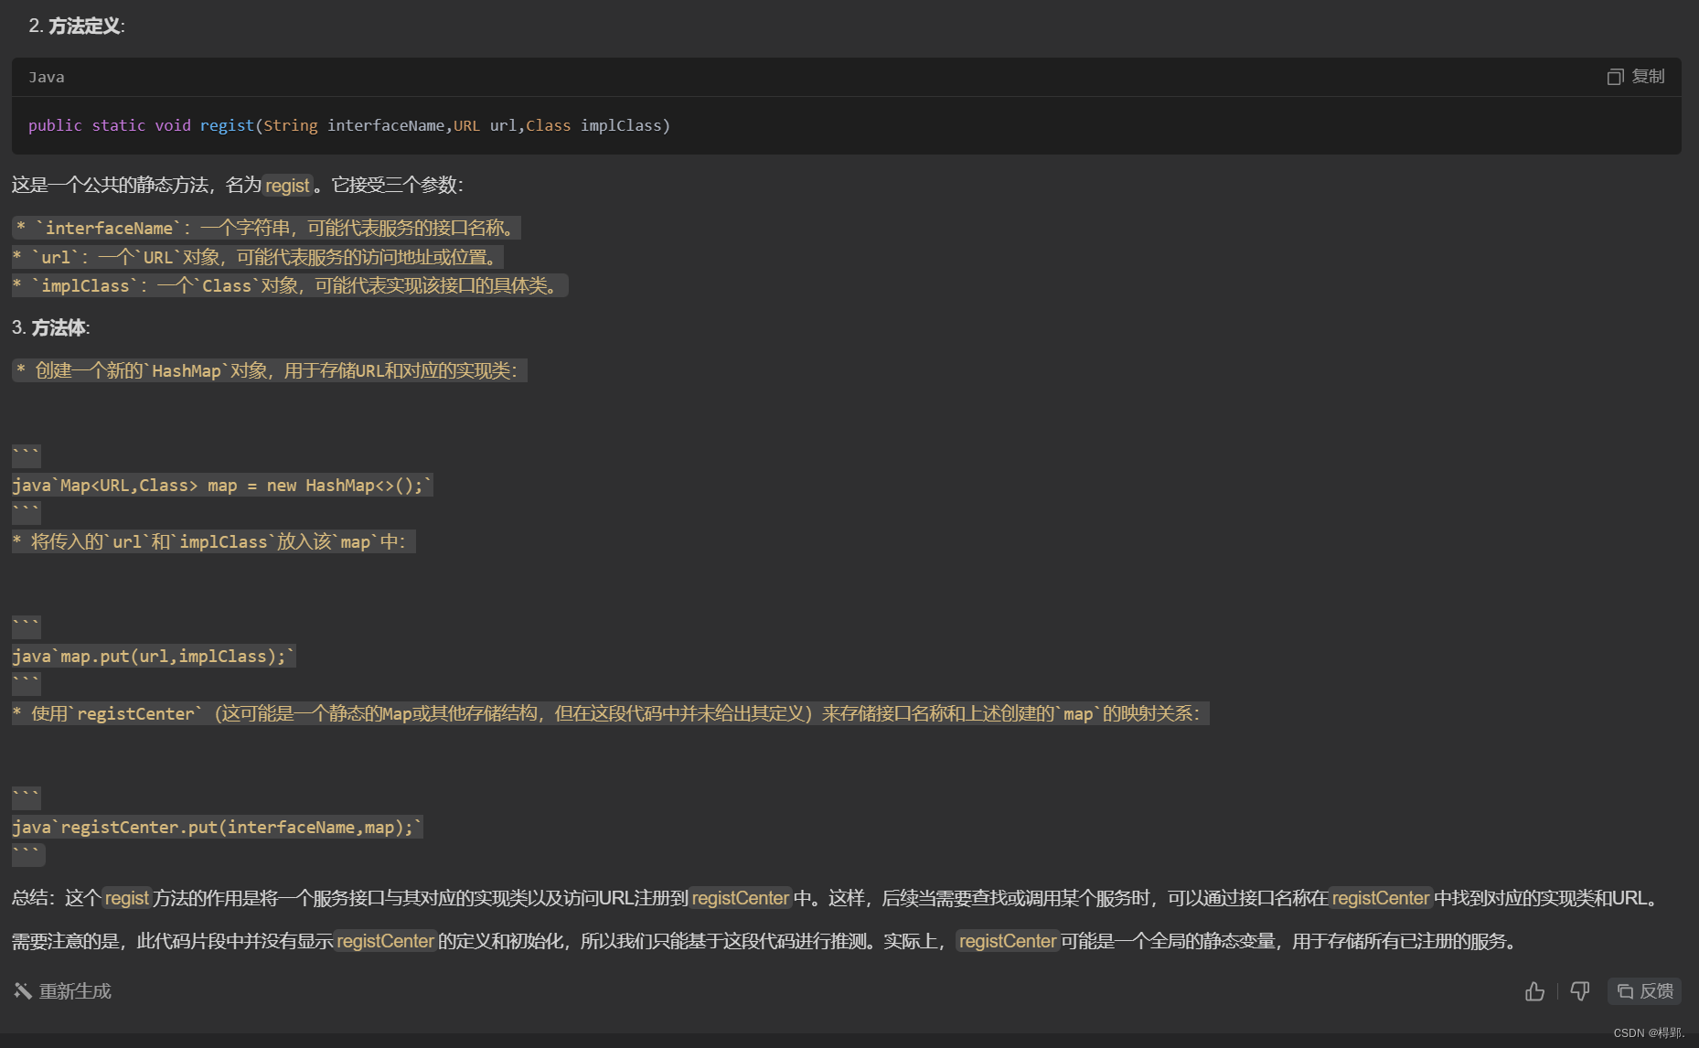The image size is (1699, 1048).
Task: Give the answer a thumbs up
Action: coord(1534,991)
